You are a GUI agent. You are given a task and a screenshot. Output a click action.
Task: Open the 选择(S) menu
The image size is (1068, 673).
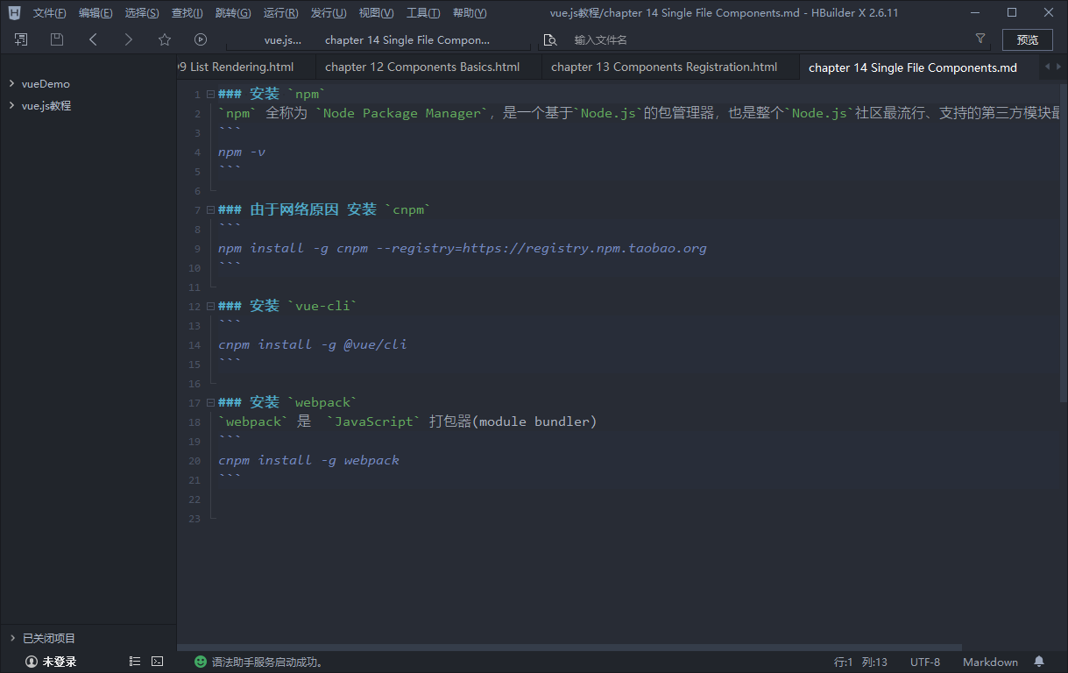(142, 13)
